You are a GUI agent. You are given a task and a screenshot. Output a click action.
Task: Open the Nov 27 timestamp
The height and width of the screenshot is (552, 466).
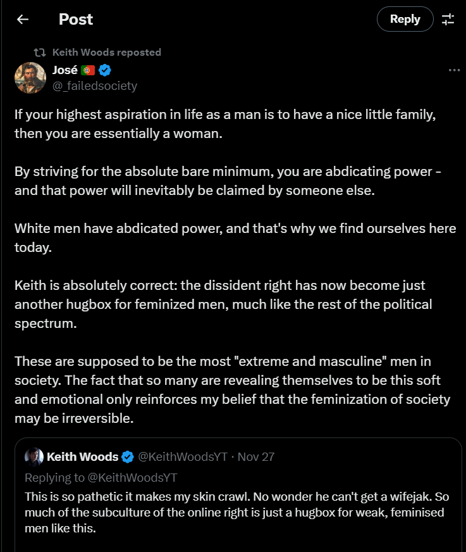255,457
